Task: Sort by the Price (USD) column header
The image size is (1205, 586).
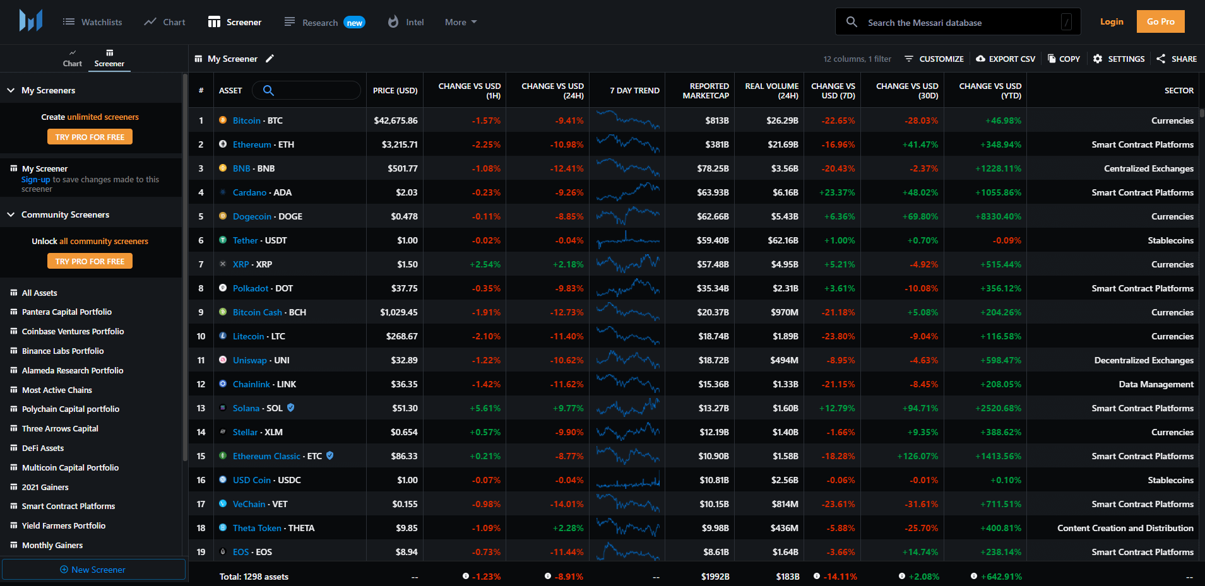Action: click(x=395, y=90)
